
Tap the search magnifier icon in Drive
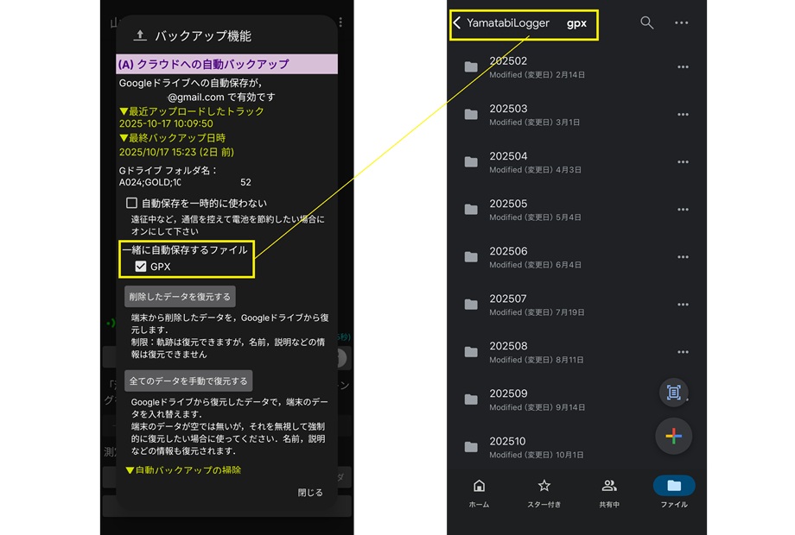point(646,23)
